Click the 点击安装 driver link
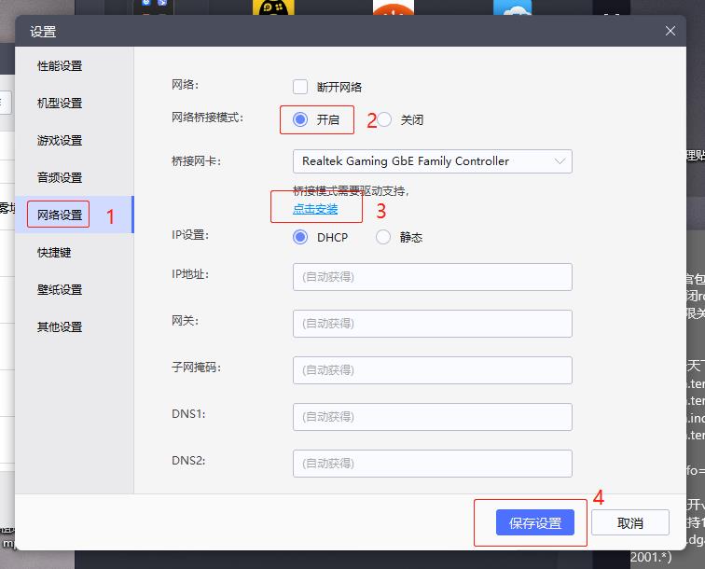 coord(315,209)
